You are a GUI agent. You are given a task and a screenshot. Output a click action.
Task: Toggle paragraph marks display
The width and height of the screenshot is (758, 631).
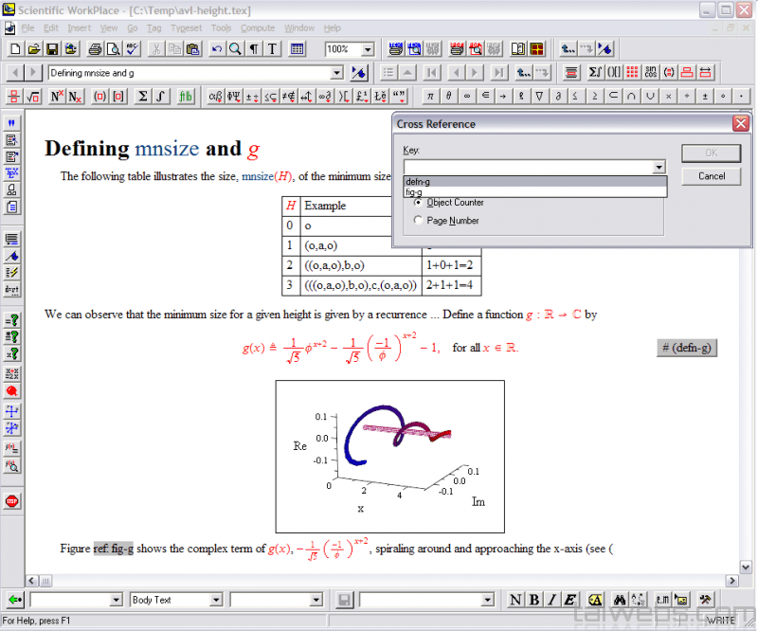click(x=254, y=48)
